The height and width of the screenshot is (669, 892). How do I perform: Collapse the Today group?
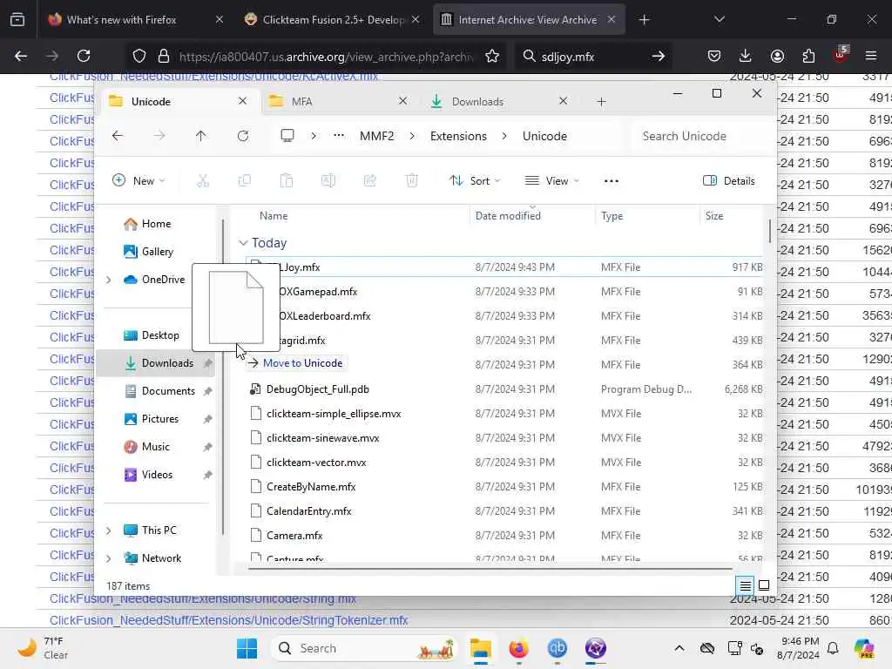coord(244,243)
